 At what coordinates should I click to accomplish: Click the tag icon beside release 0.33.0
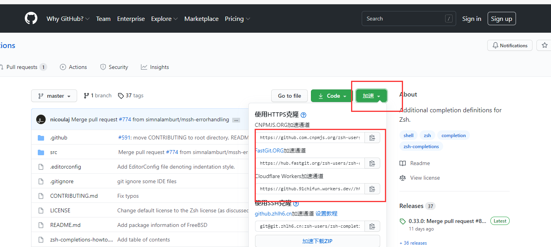coord(402,221)
